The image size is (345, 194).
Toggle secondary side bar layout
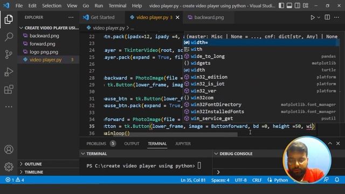[x=297, y=5]
